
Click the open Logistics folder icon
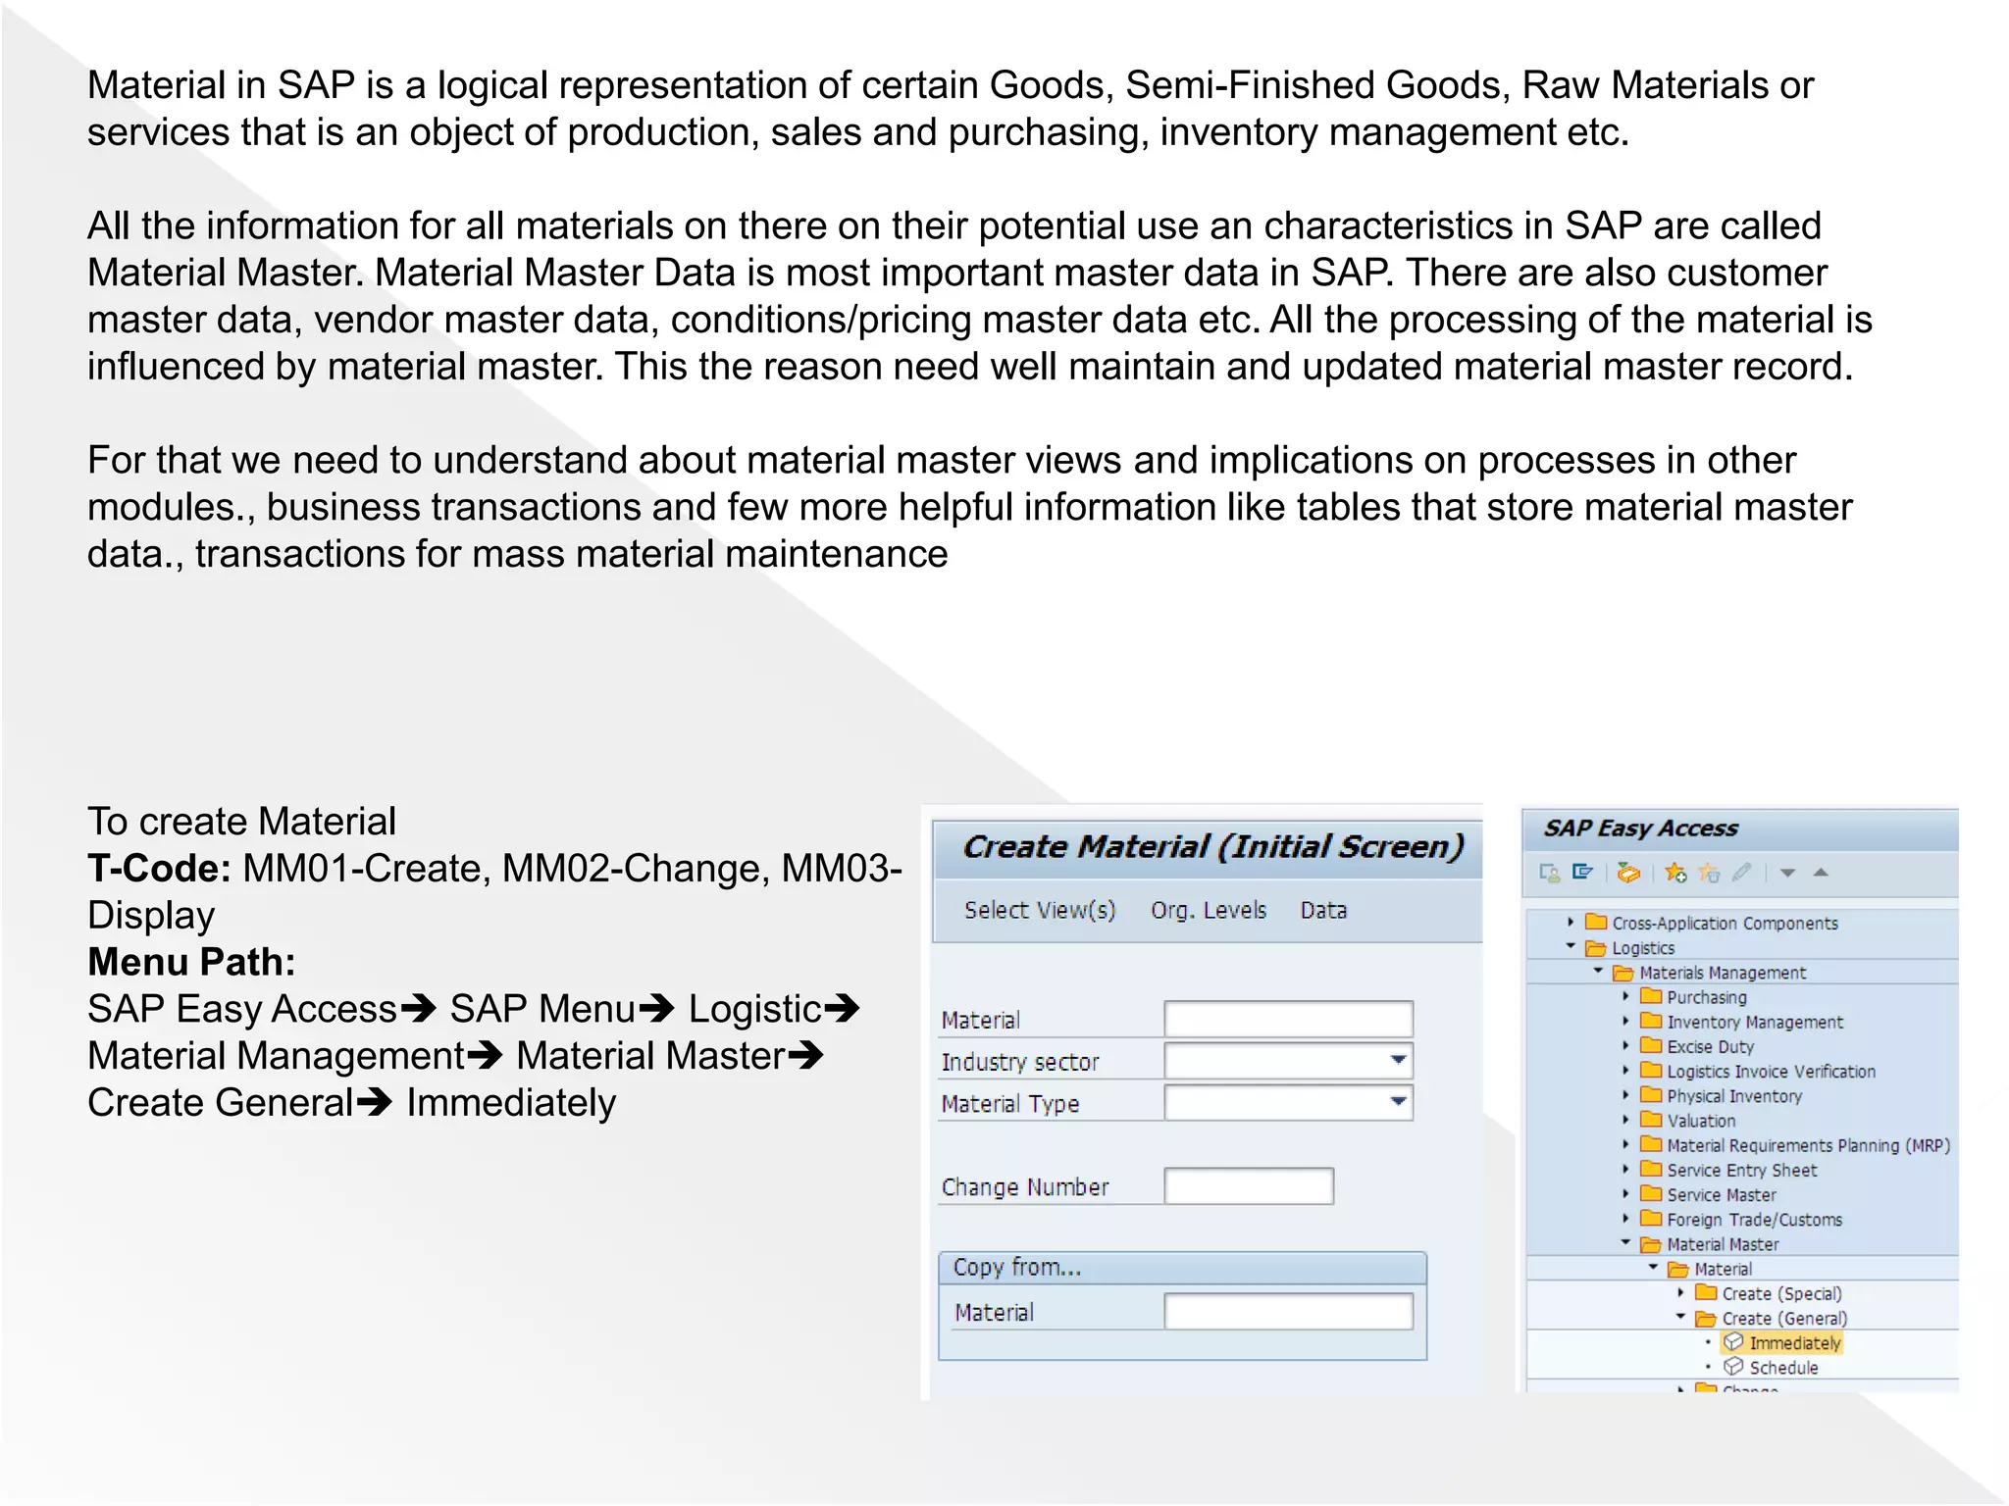(1597, 947)
